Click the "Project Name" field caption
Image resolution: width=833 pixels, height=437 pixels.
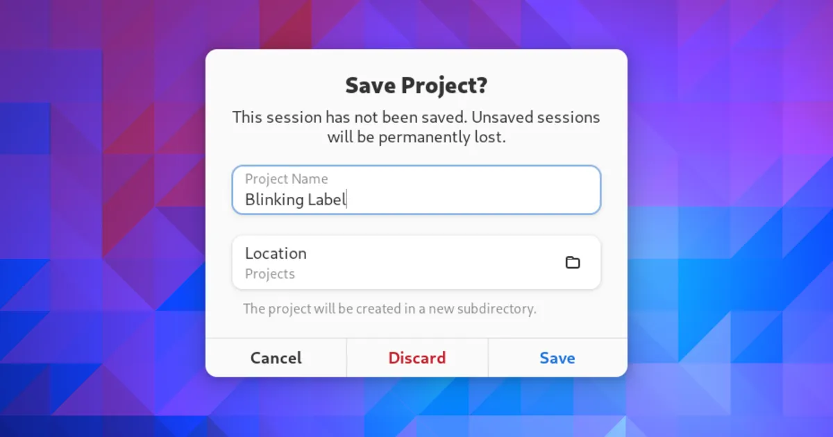click(286, 179)
